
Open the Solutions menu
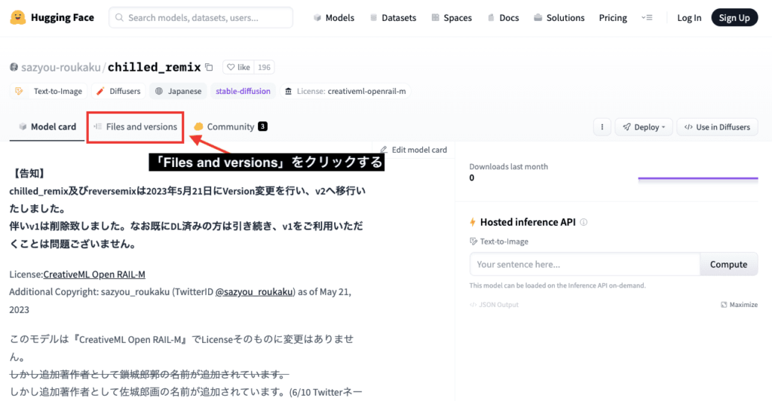[559, 18]
